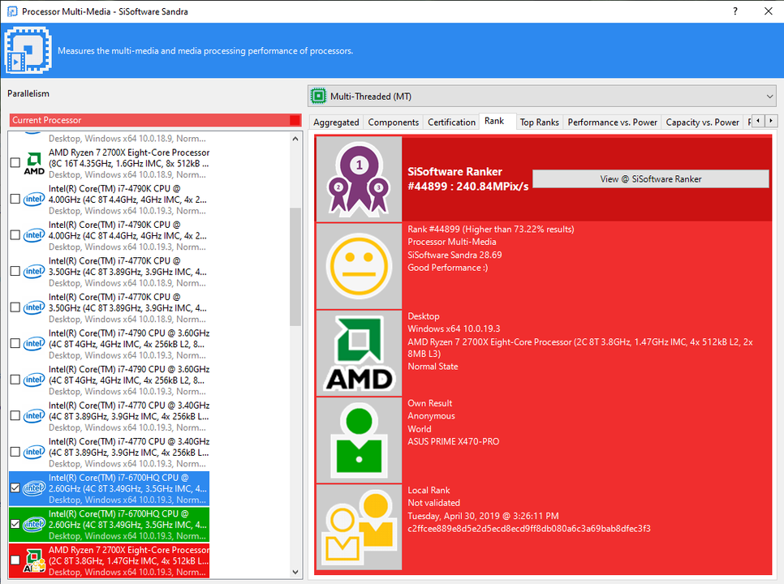Image resolution: width=784 pixels, height=584 pixels.
Task: Click the ASUS PRIME X470-PRO text
Action: pos(453,441)
